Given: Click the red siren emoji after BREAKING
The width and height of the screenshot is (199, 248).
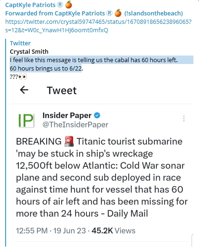Looking at the screenshot, I should [x=69, y=141].
